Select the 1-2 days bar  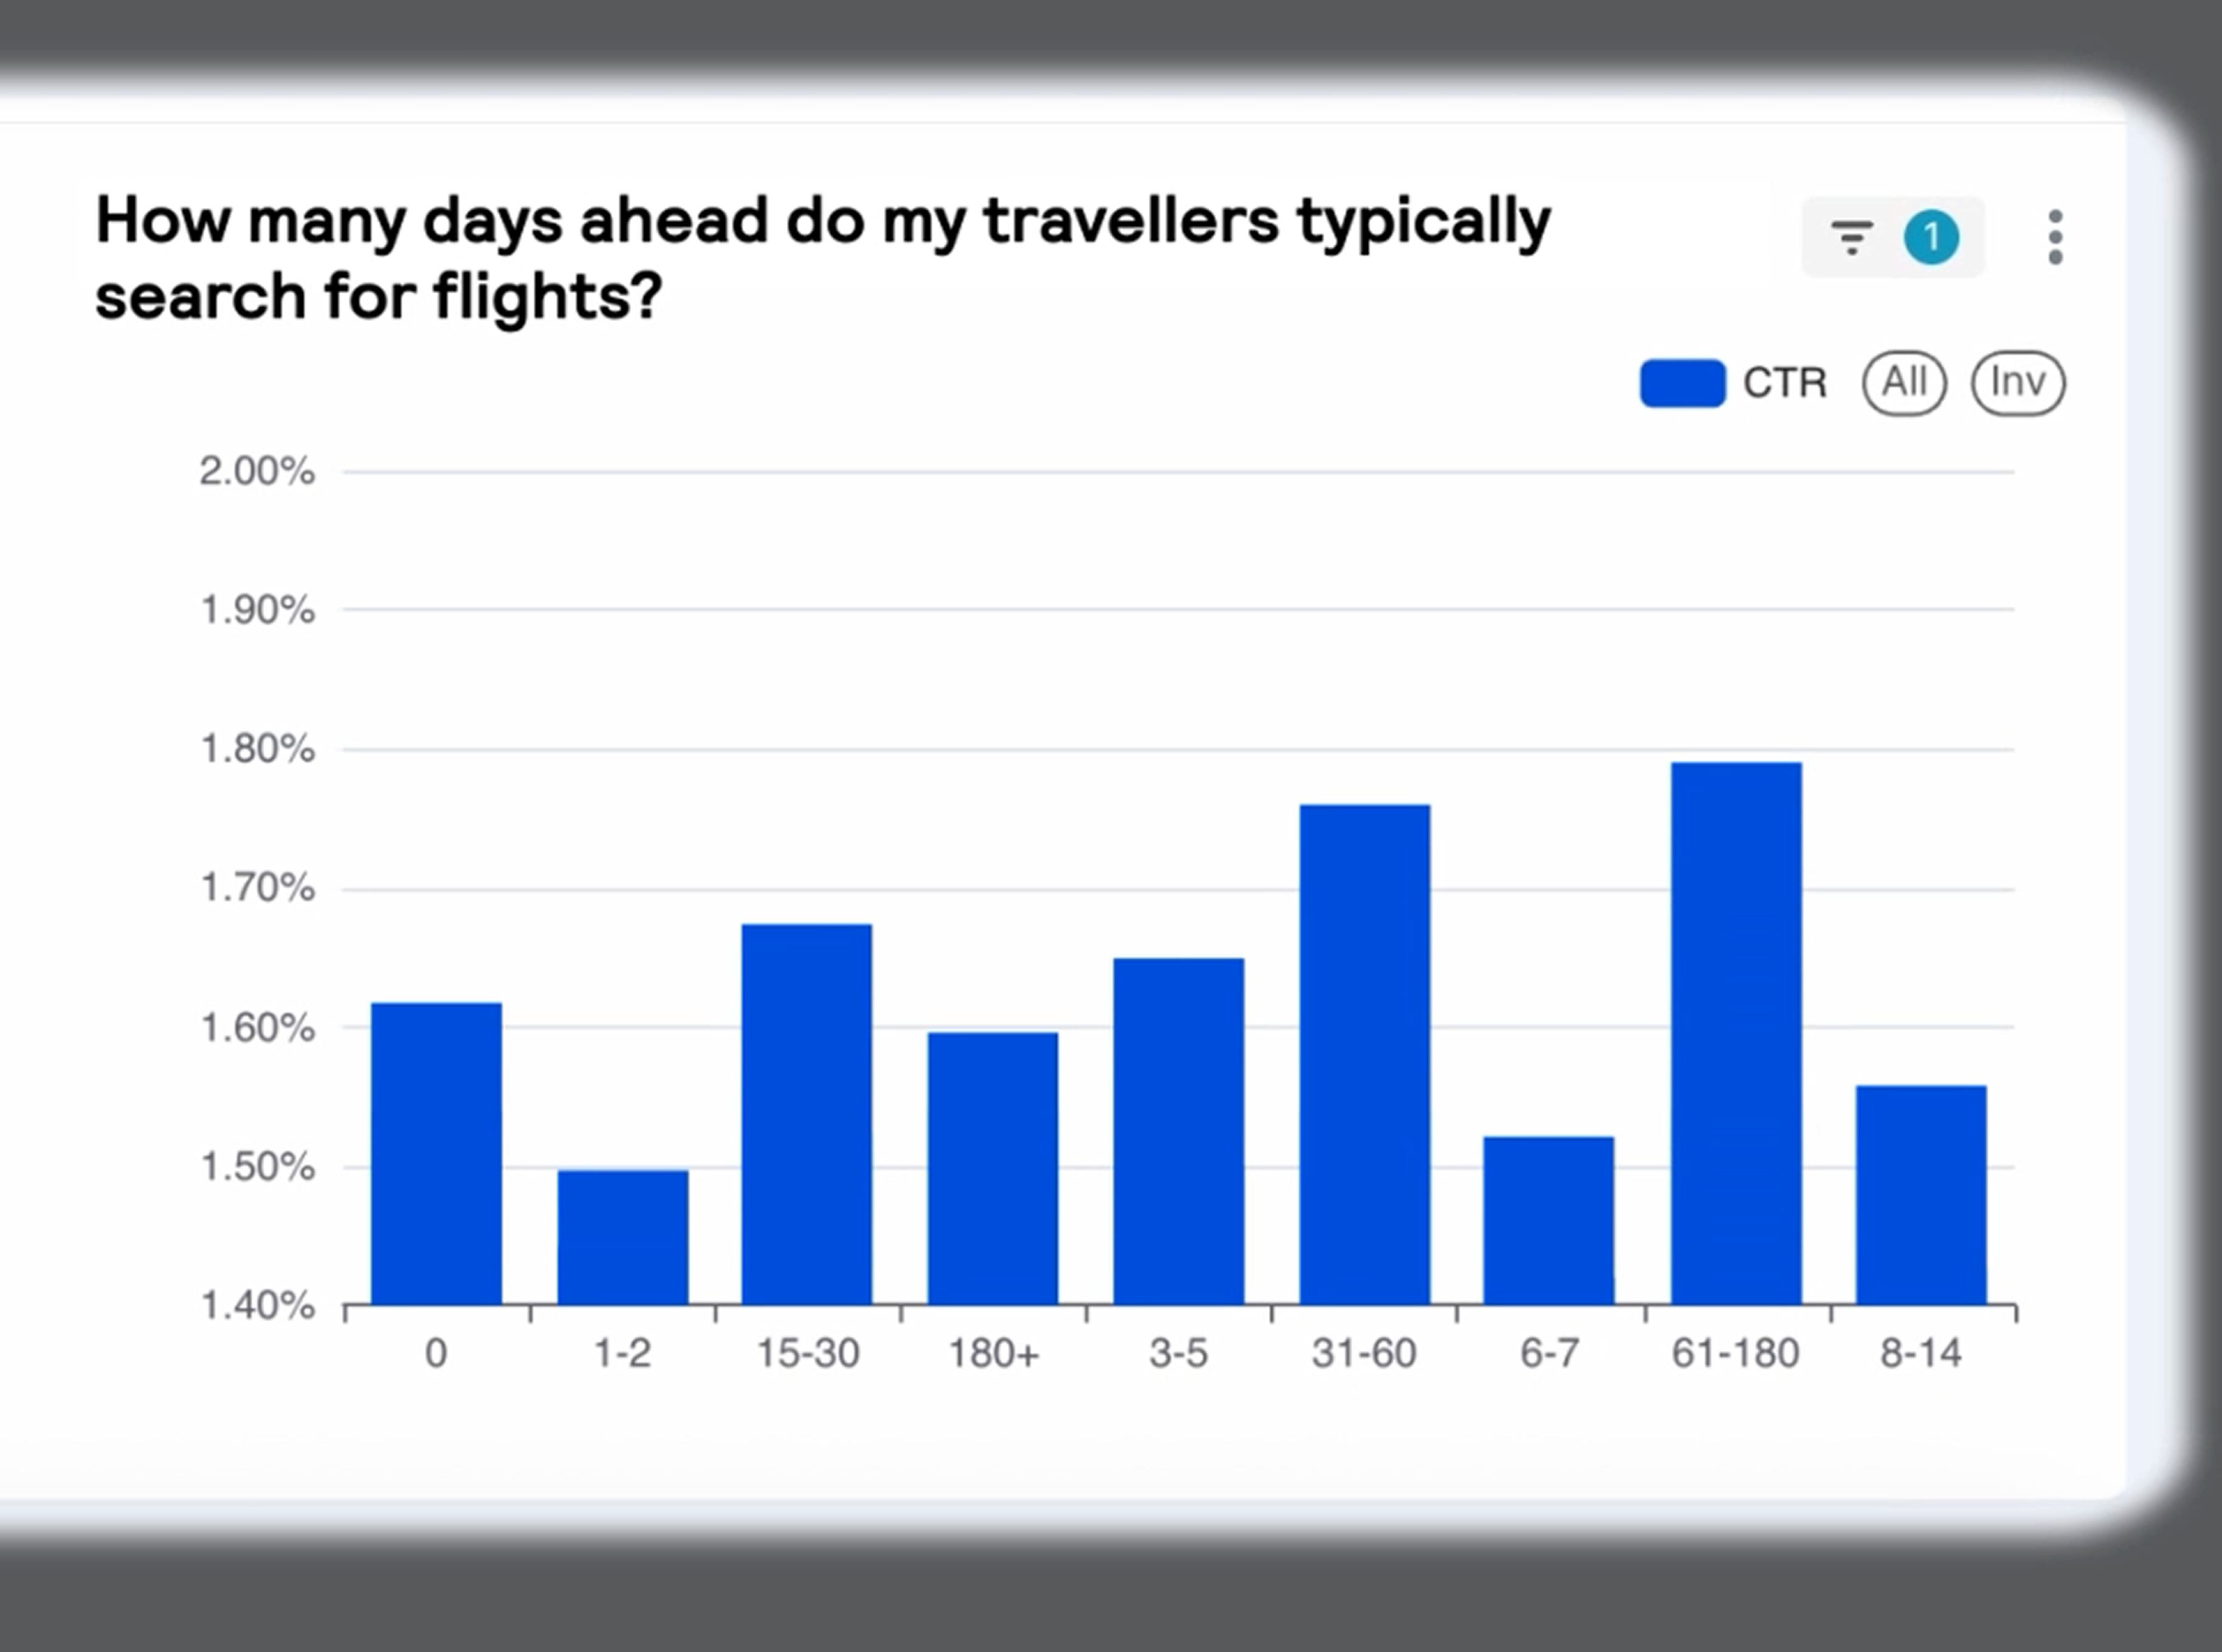[x=622, y=1237]
